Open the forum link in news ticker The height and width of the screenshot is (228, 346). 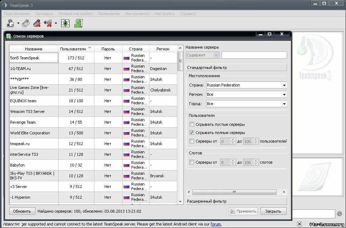point(216,224)
